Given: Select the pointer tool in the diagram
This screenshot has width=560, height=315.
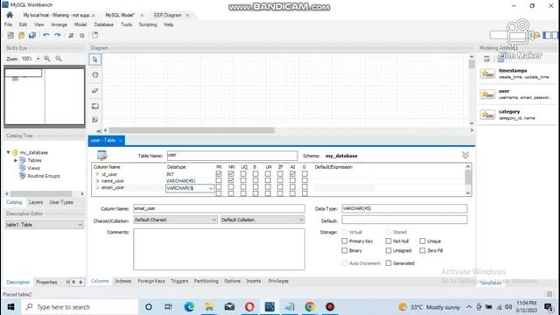Looking at the screenshot, I should click(x=95, y=59).
